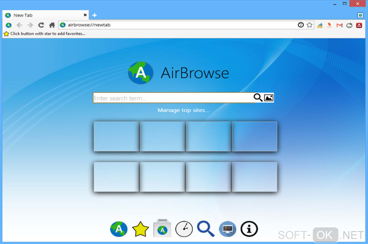The height and width of the screenshot is (244, 368).
Task: Click the Manage top sites link
Action: click(184, 110)
